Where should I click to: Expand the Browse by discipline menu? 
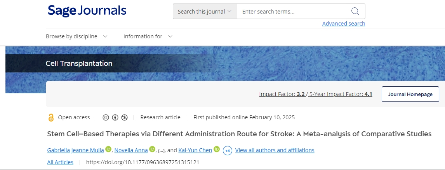click(x=76, y=36)
